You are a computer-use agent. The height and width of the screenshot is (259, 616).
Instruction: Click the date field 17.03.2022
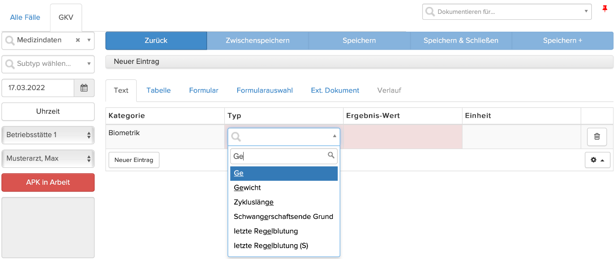(x=38, y=88)
